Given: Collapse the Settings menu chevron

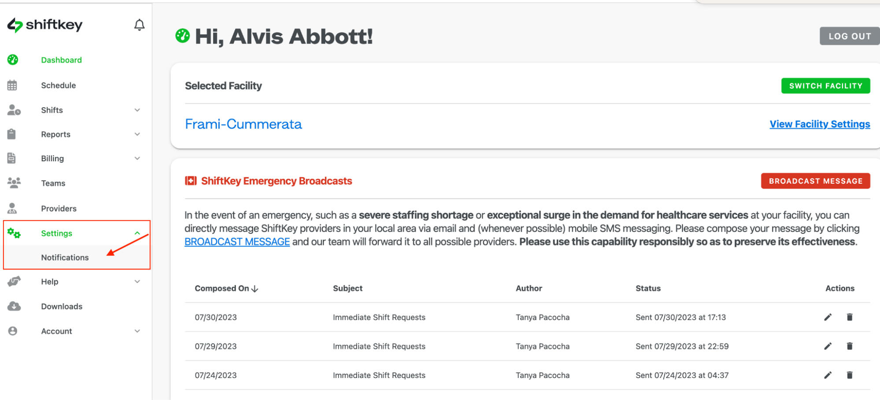Looking at the screenshot, I should click(x=137, y=233).
